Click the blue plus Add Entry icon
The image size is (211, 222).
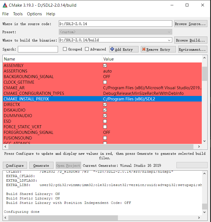click(x=112, y=49)
